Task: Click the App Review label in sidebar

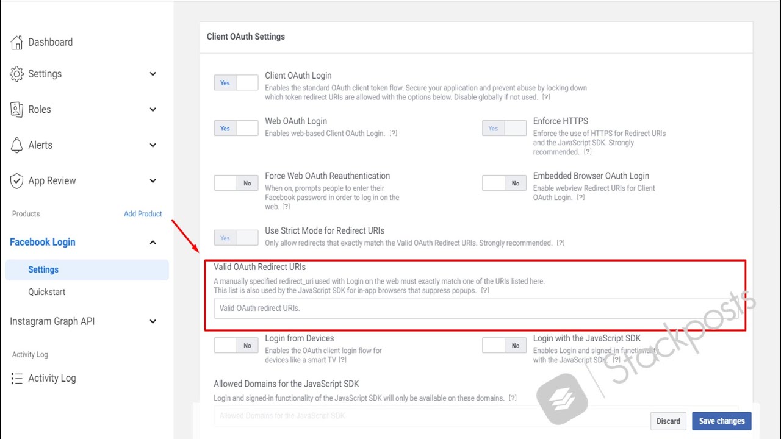Action: 52,180
